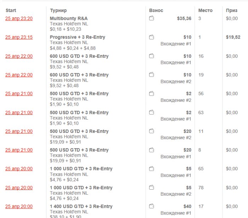
Task: Click the wallet icon in the Progressive tournament row
Action: click(x=151, y=37)
